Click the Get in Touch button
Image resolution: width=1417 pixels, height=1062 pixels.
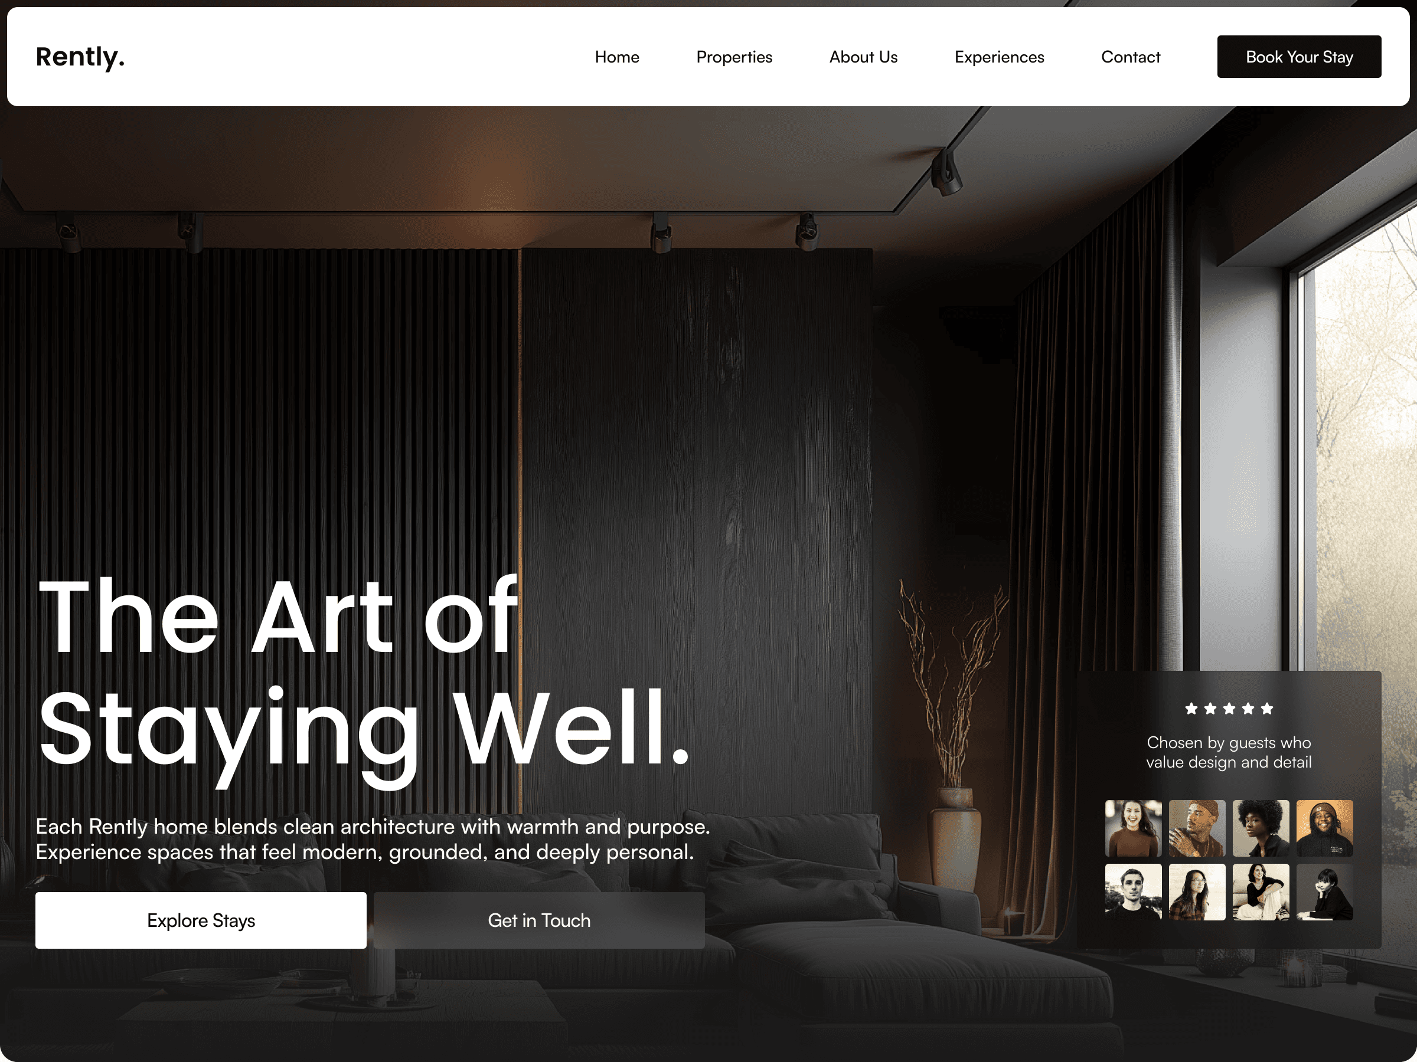(x=540, y=920)
